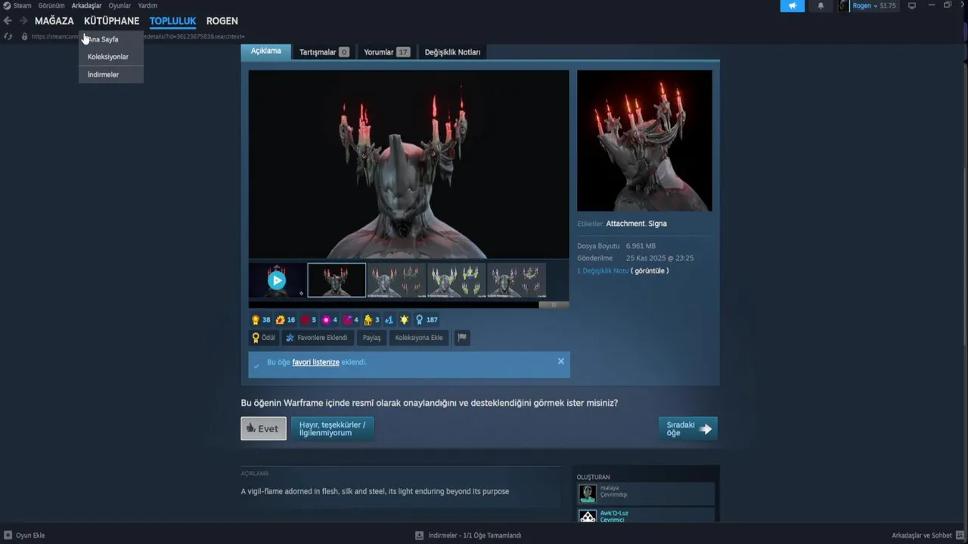The width and height of the screenshot is (968, 544).
Task: Click the Koleksiyona Ekle button
Action: (x=419, y=338)
